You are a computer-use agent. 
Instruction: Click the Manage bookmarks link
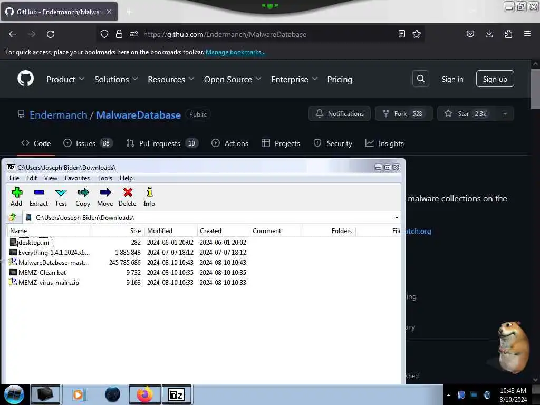tap(236, 52)
